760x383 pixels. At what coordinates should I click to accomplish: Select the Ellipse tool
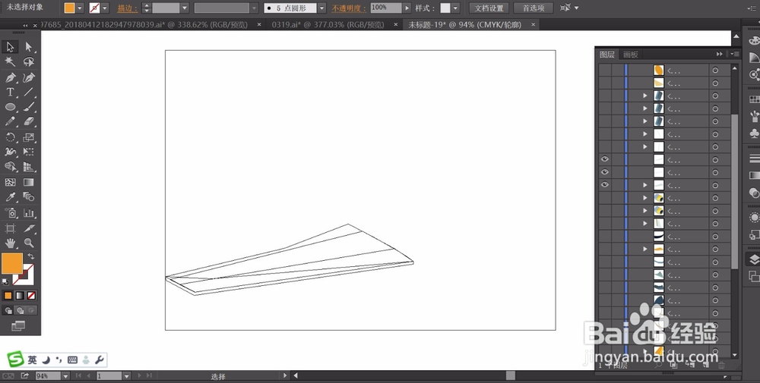click(x=10, y=107)
